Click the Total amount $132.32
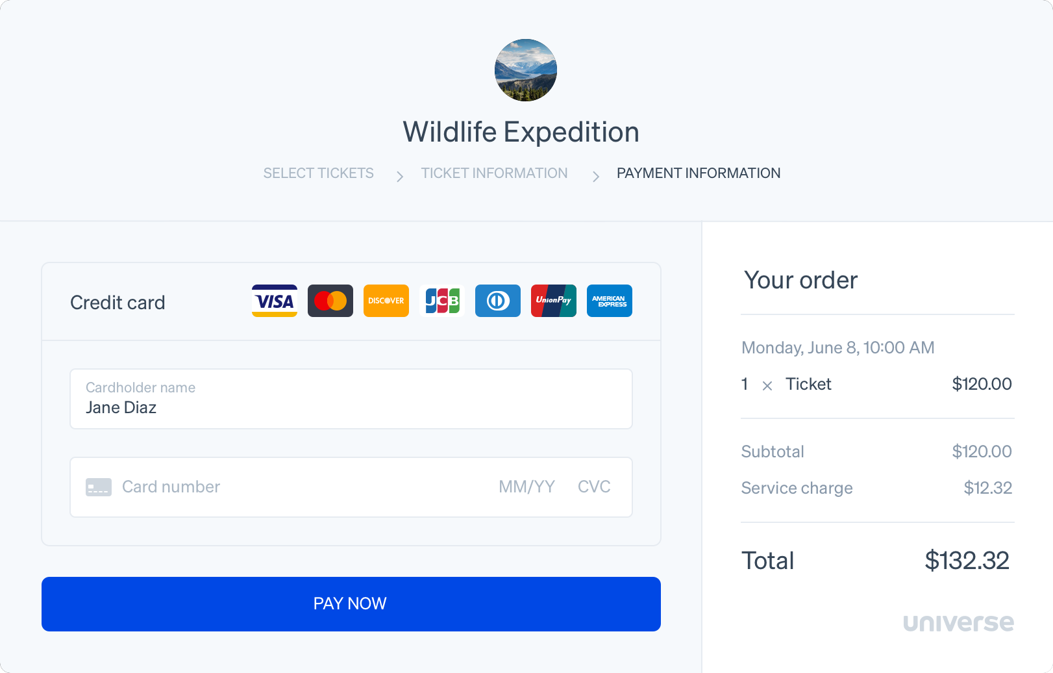This screenshot has width=1053, height=673. (967, 561)
